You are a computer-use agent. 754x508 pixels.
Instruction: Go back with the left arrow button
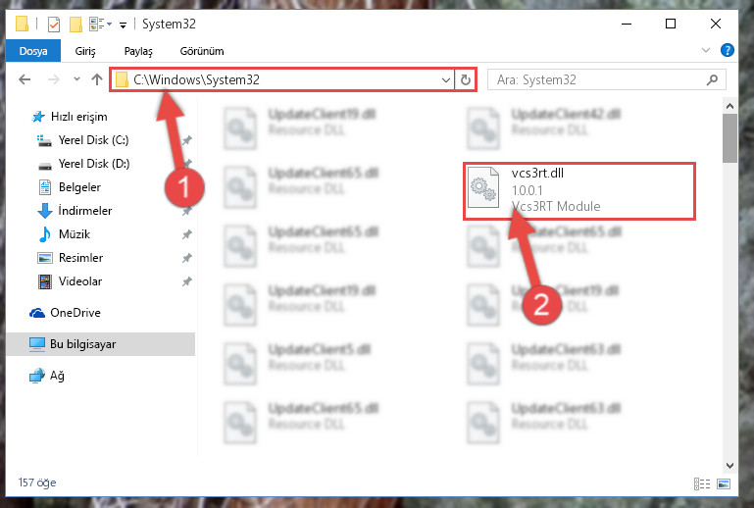[x=25, y=79]
